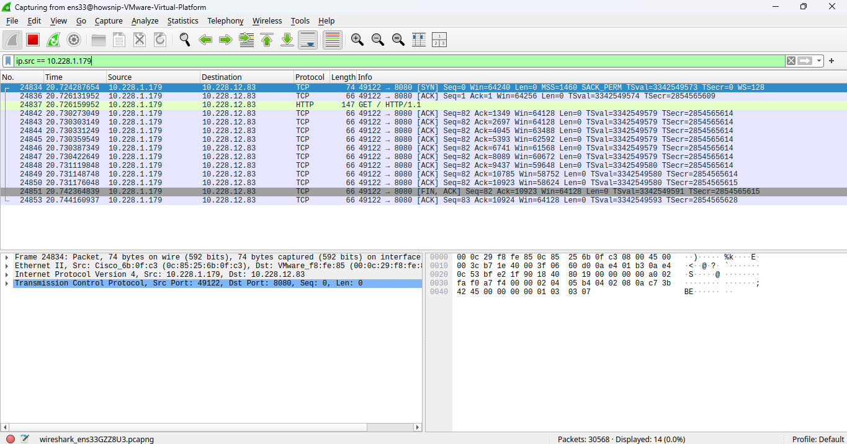Sort by the Time column header

[x=74, y=77]
